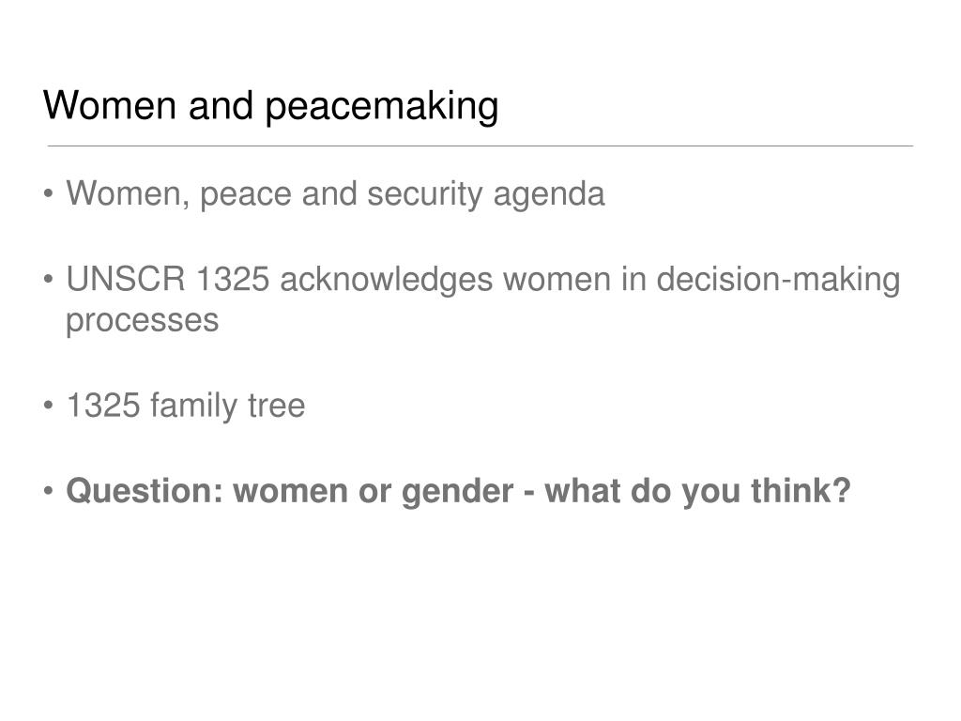This screenshot has height=721, width=961.
Task: Click the word 'agenda' in the first bullet
Action: (549, 195)
